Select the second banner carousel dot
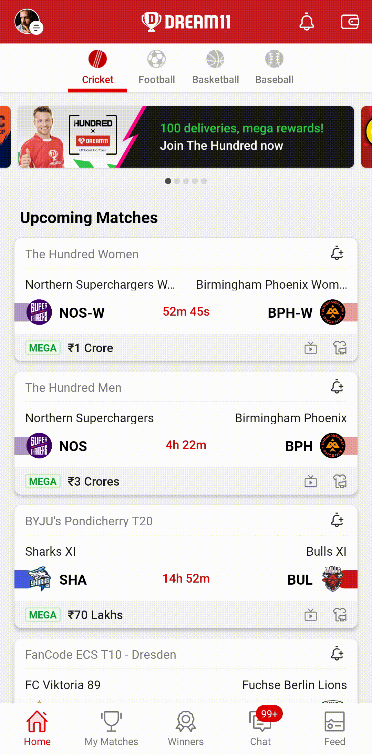The image size is (372, 754). 177,181
